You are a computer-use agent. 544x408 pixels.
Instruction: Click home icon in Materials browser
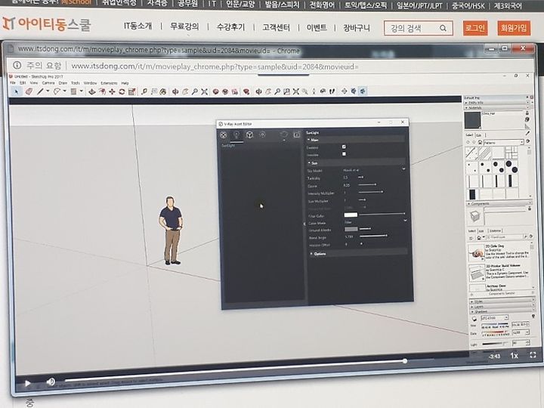pos(480,142)
